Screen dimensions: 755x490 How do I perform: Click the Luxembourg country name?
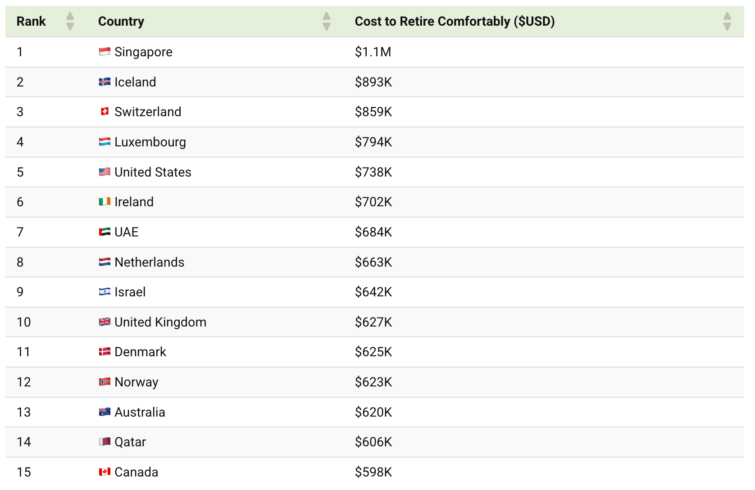150,142
